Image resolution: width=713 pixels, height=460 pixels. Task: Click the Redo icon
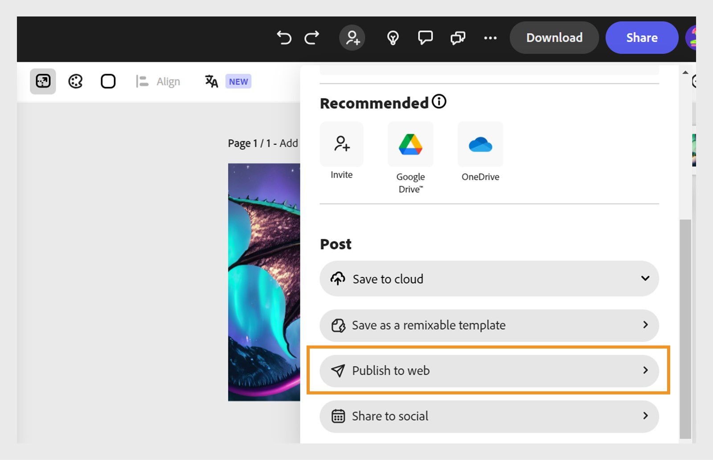[x=312, y=38]
